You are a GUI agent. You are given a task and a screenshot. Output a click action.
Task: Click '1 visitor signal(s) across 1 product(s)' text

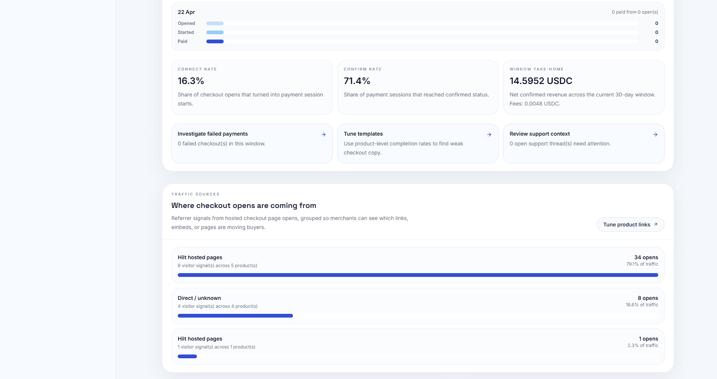(x=217, y=347)
